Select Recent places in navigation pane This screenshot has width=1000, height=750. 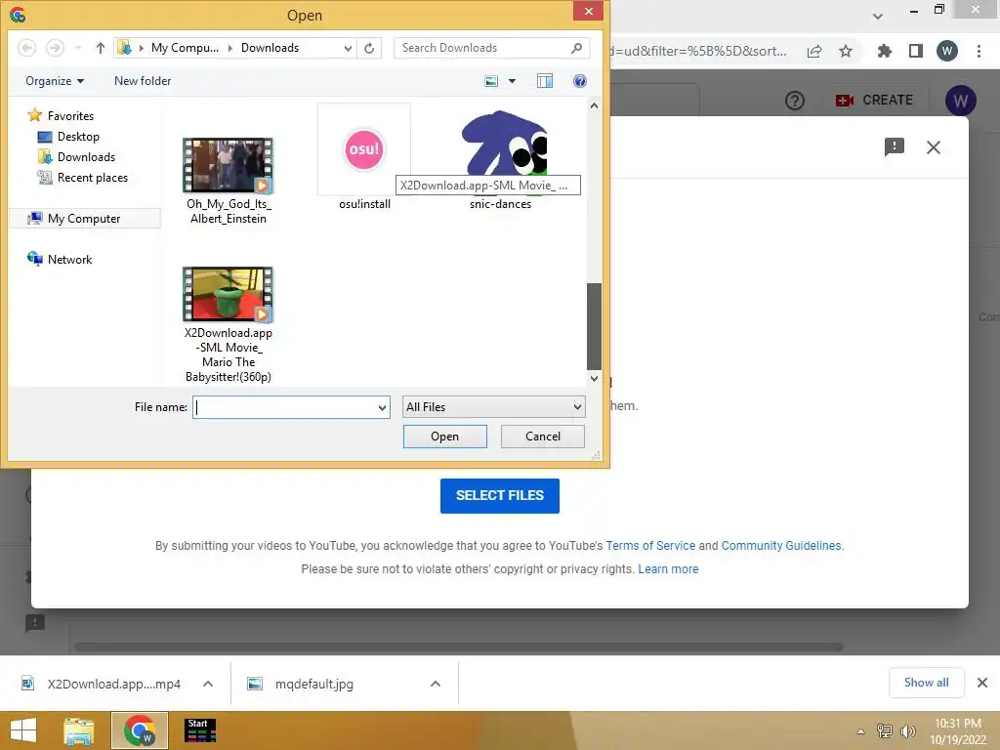coord(93,178)
